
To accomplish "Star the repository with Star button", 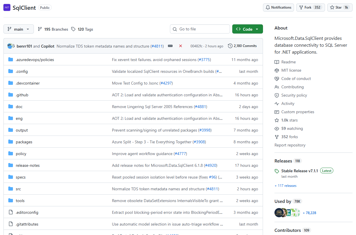I will (x=340, y=7).
